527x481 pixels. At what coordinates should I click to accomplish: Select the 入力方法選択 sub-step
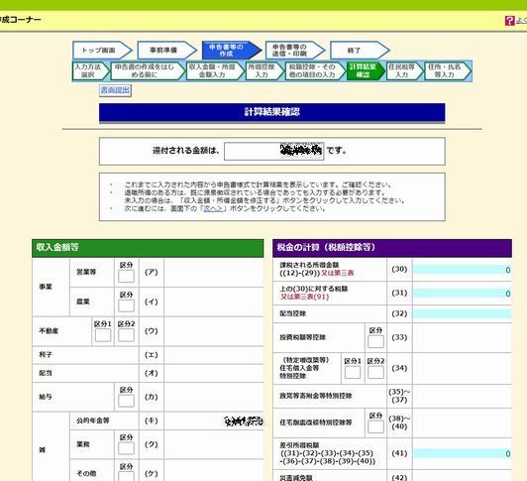point(90,70)
